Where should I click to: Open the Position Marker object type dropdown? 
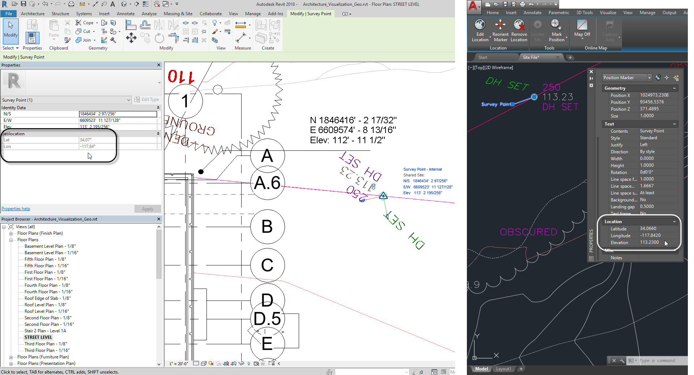point(649,78)
